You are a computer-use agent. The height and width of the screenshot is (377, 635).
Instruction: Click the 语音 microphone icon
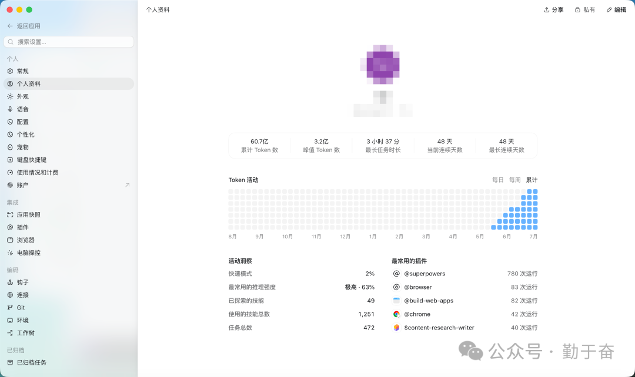(10, 109)
